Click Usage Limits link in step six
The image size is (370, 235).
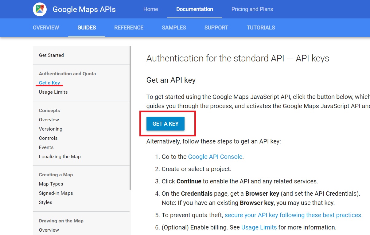click(x=259, y=227)
